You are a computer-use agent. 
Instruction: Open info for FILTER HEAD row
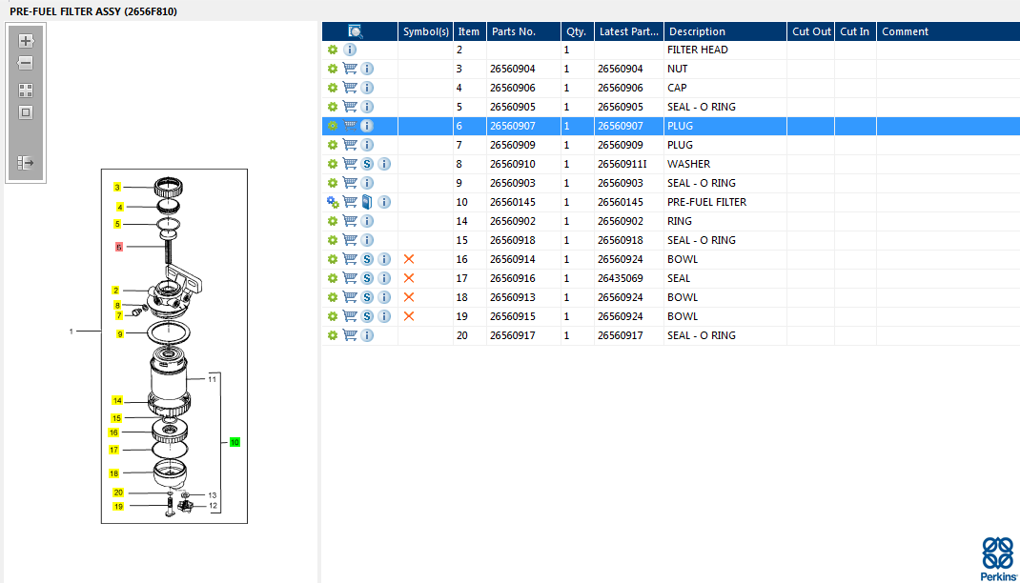(x=350, y=50)
